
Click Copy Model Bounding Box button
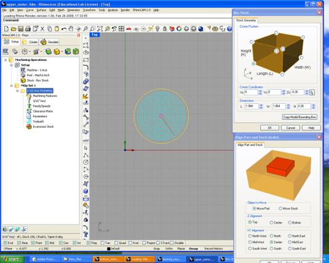click(x=299, y=117)
